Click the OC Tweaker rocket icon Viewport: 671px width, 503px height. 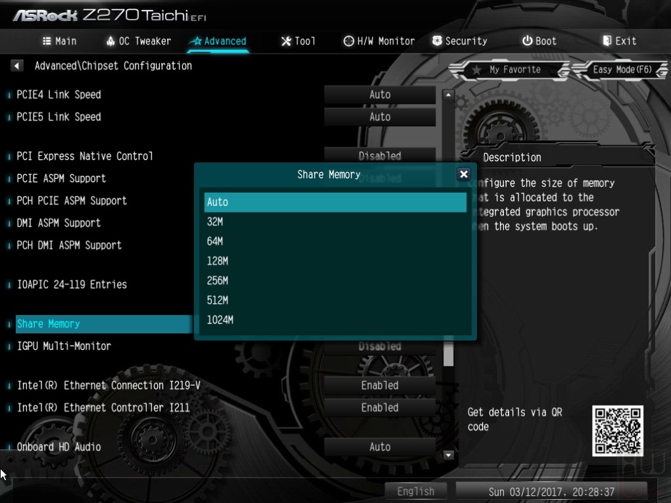pos(111,41)
